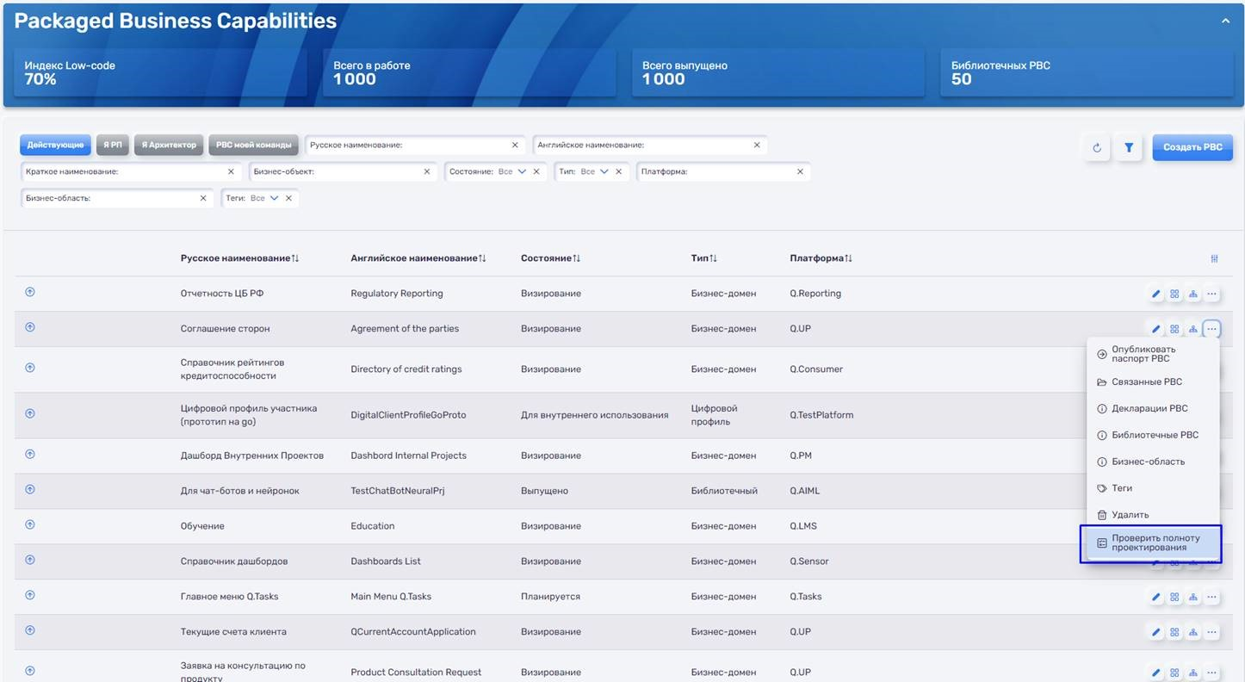Expand the Обучение row
This screenshot has height=682, width=1245.
click(30, 524)
